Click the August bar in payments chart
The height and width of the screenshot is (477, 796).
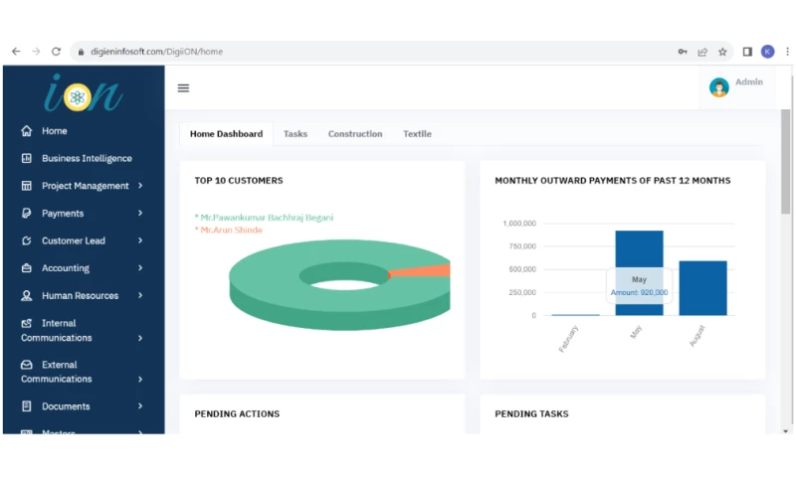[x=703, y=288]
